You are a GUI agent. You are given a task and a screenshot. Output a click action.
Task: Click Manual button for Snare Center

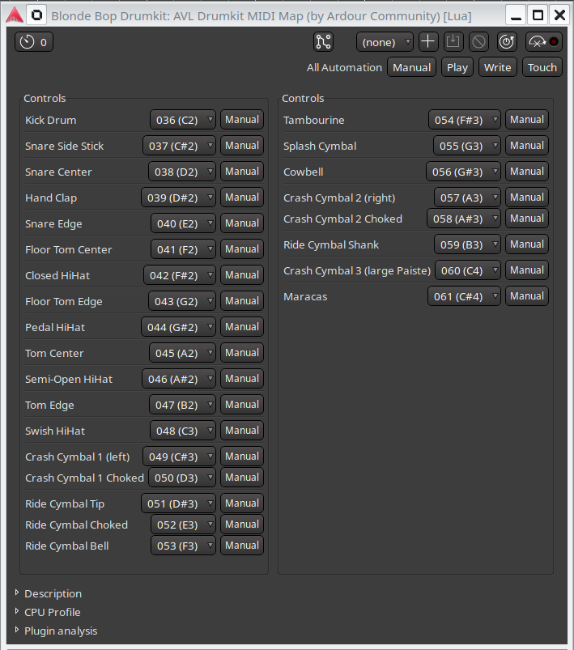pos(242,172)
